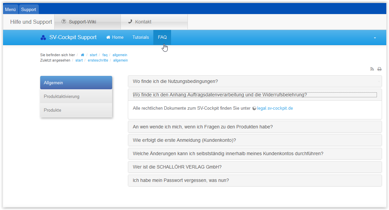Select the Support top tab

pyautogui.click(x=28, y=9)
